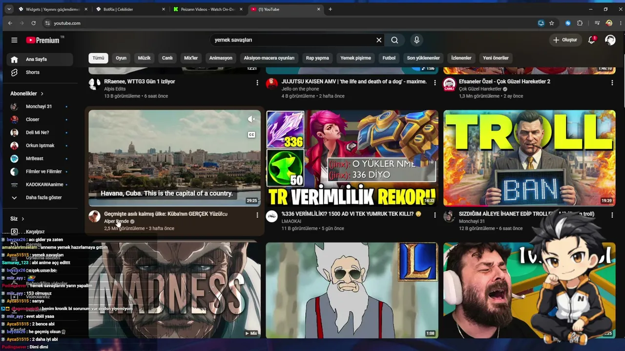Select the Canlı filter chip

tap(167, 58)
